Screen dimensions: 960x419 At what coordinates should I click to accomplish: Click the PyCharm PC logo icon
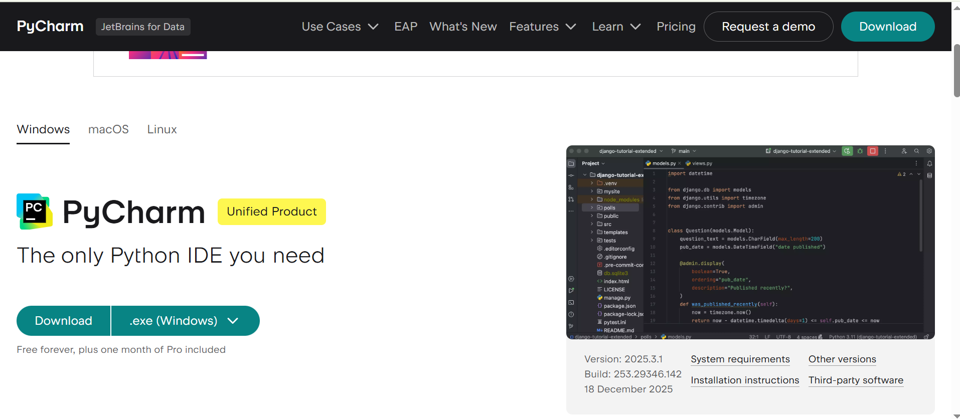click(35, 212)
